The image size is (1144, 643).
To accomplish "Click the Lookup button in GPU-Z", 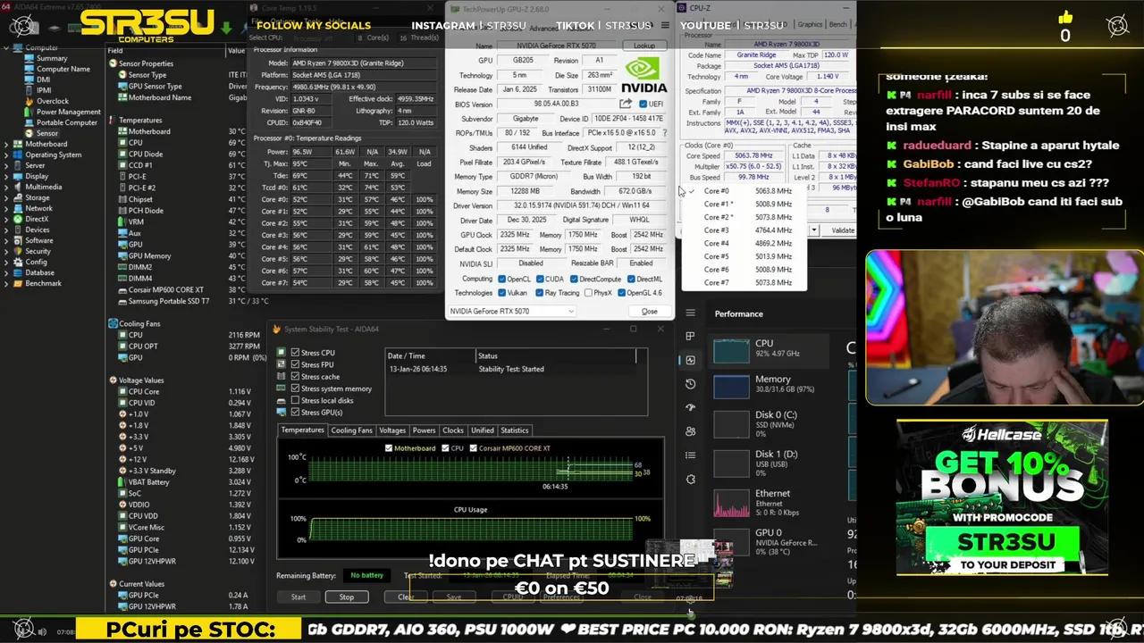I will 644,46.
